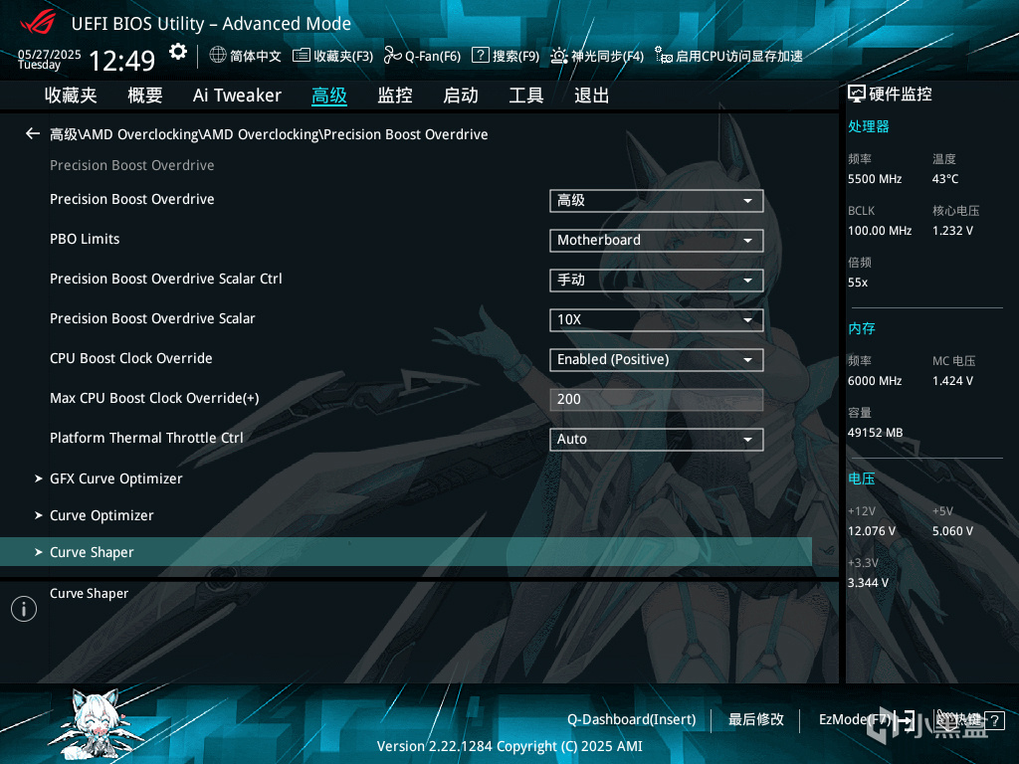Image resolution: width=1019 pixels, height=764 pixels.
Task: Open the Ai Tweaker tab
Action: 237,95
